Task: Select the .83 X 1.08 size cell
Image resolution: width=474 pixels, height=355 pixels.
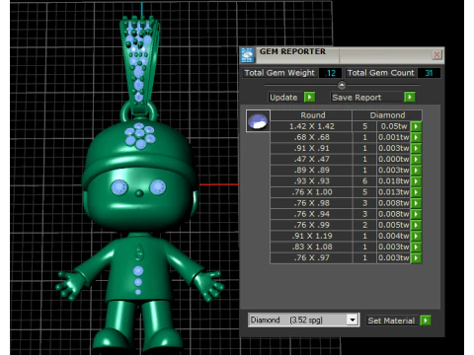Action: pyautogui.click(x=311, y=247)
